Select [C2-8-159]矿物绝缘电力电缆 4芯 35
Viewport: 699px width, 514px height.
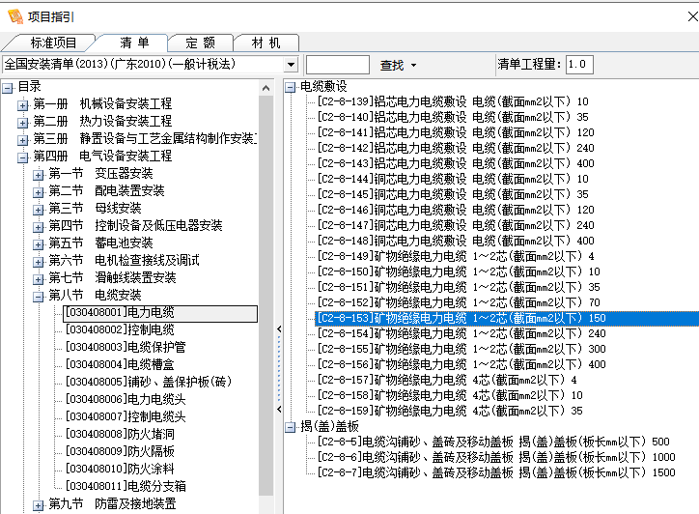pos(450,411)
